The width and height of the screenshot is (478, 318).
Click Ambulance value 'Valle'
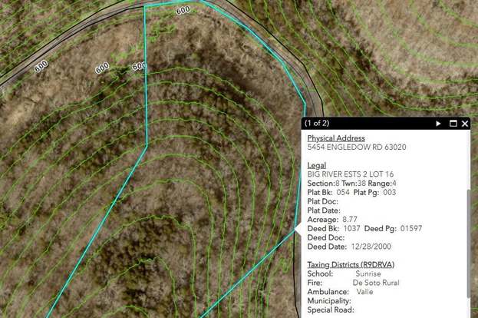pyautogui.click(x=364, y=292)
